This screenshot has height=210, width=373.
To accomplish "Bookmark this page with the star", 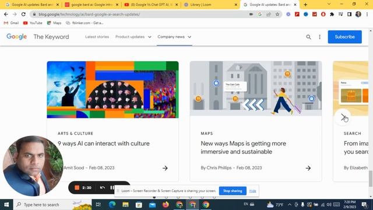I will tap(277, 14).
